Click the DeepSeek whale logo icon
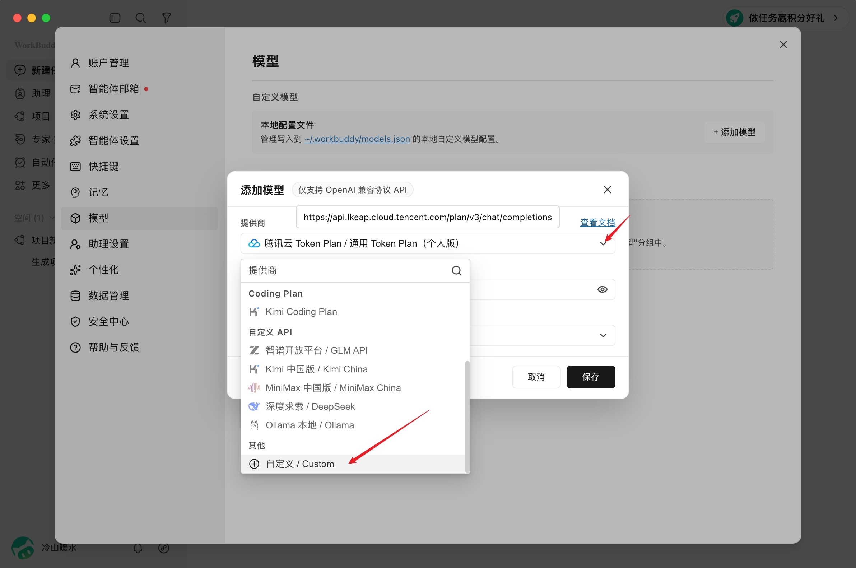 (x=254, y=406)
